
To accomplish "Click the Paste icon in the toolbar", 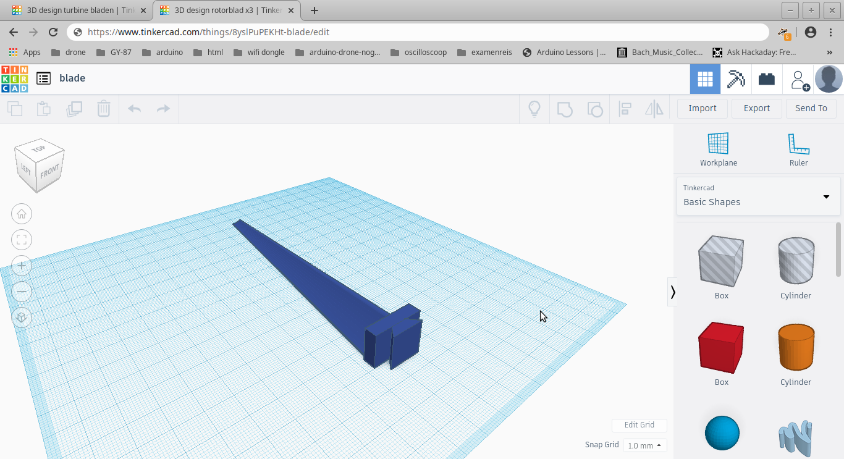I will (44, 109).
